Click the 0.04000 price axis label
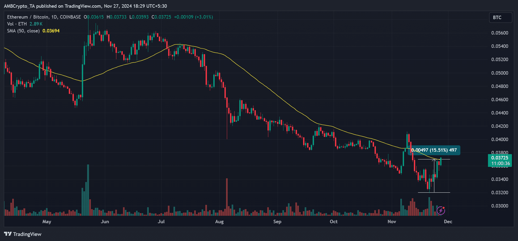The width and height of the screenshot is (518, 241). (500, 139)
